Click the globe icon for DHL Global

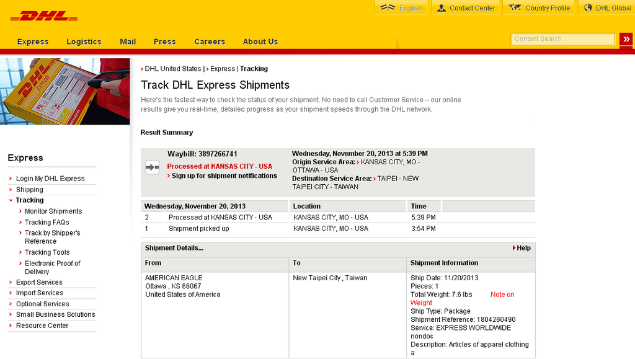588,7
